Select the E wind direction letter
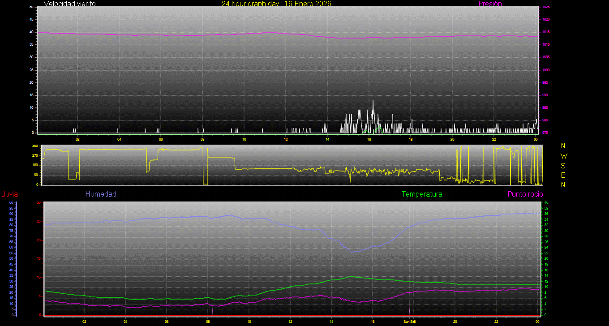 click(x=563, y=175)
